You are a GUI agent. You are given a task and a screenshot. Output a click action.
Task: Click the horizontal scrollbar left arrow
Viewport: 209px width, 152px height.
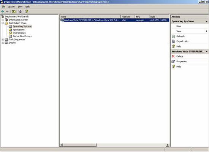pyautogui.click(x=61, y=145)
